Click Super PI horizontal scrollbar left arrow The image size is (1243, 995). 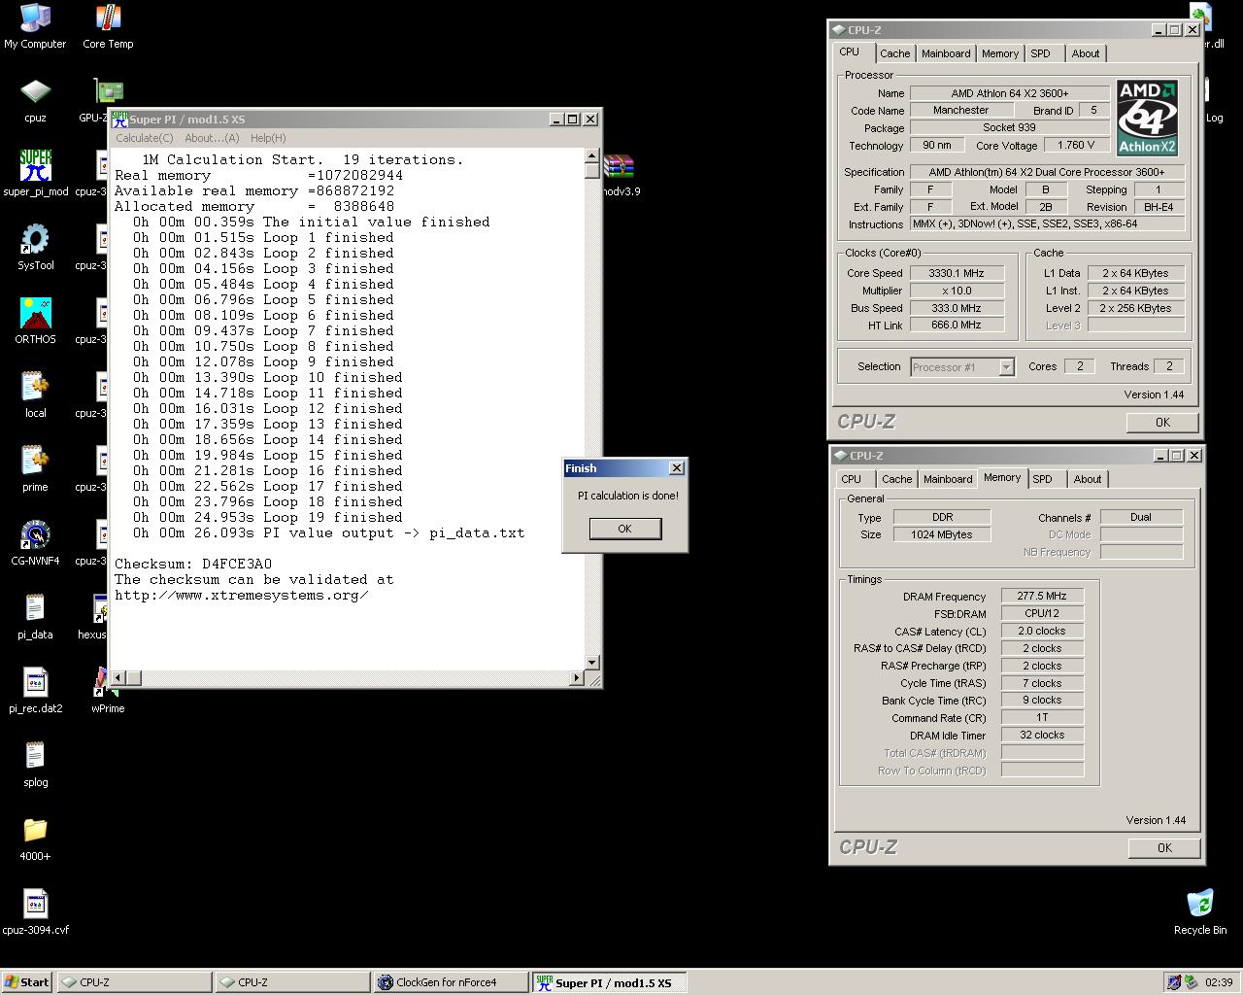click(x=118, y=677)
